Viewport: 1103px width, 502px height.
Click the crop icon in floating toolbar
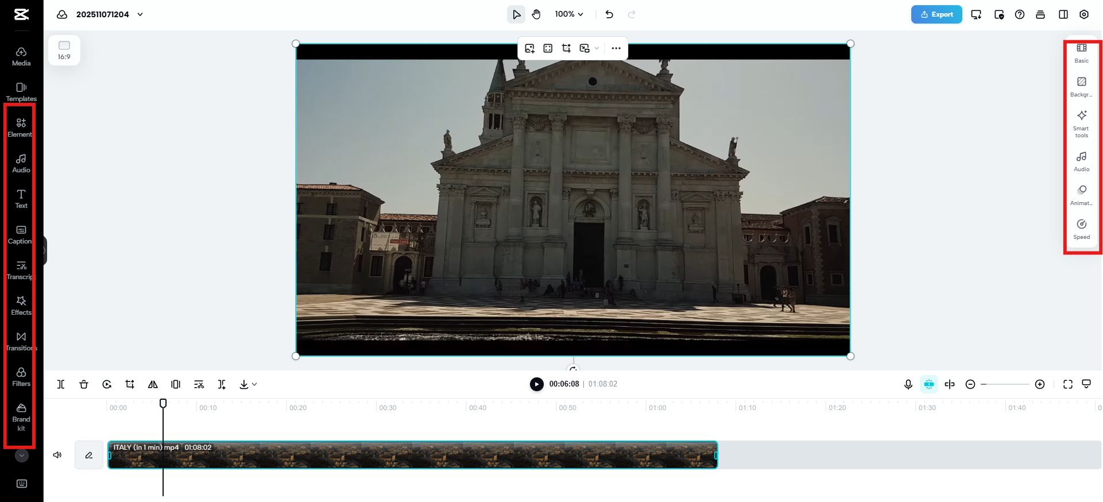[566, 48]
